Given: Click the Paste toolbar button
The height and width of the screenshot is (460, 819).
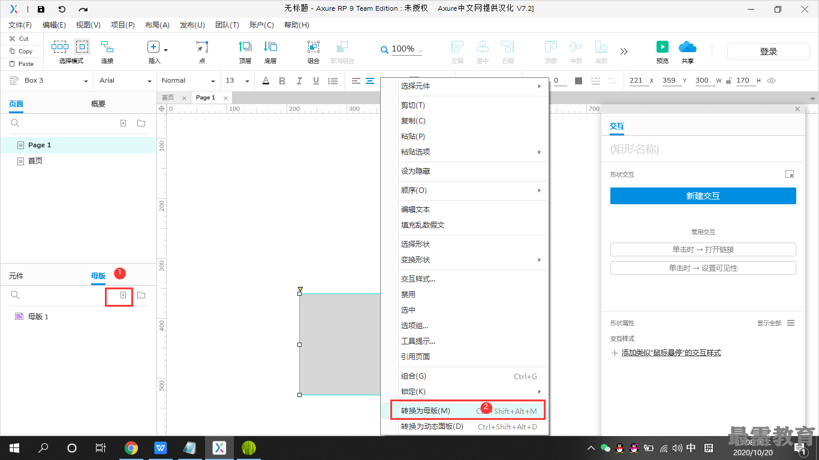Looking at the screenshot, I should 22,63.
